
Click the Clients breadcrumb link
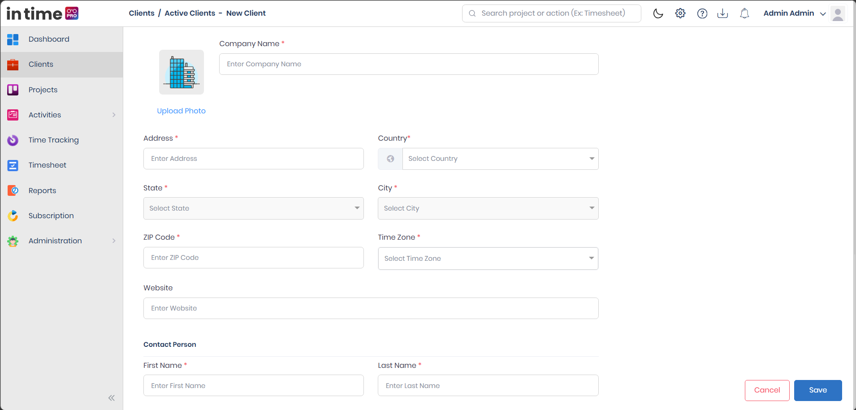click(142, 13)
